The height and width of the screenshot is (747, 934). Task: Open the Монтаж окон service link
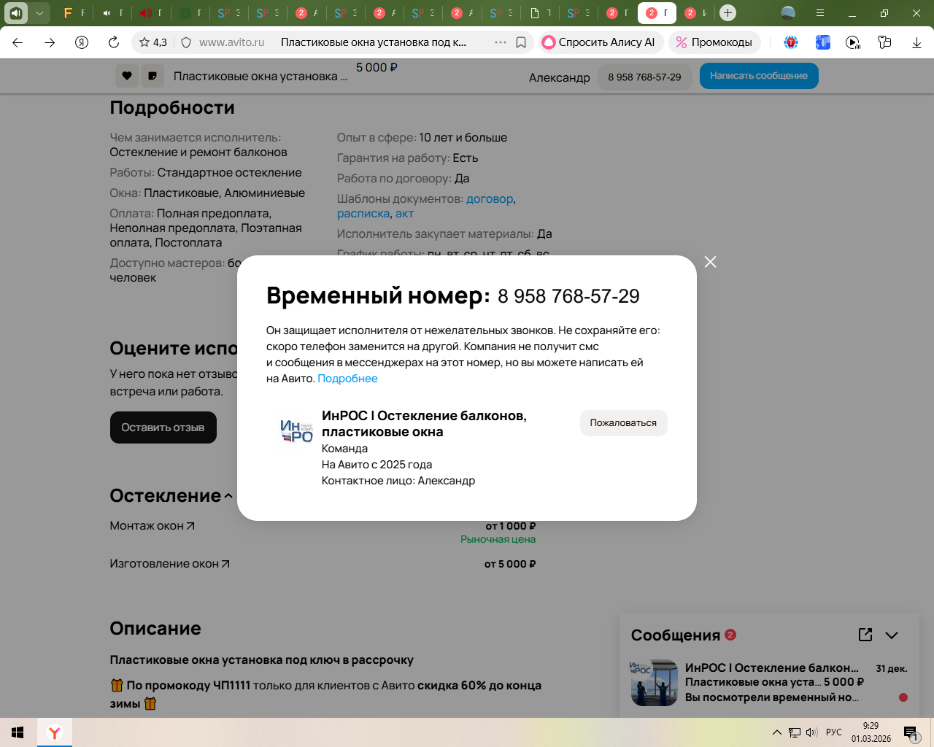[x=153, y=526]
